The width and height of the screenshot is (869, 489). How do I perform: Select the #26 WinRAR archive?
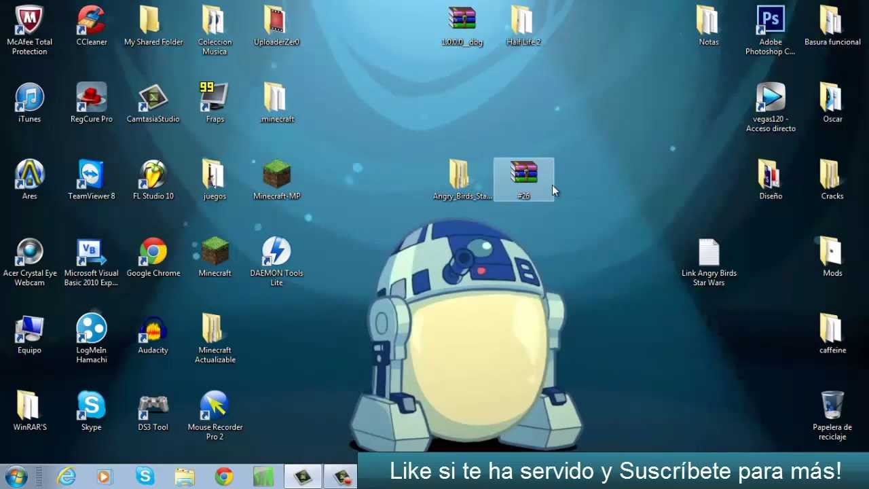(523, 180)
